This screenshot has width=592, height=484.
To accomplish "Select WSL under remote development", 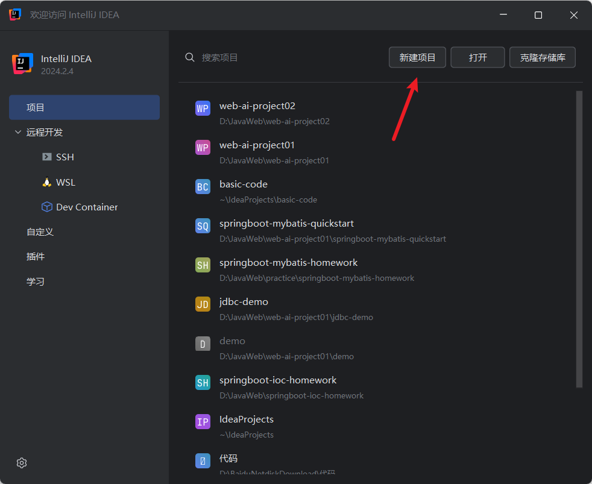I will tap(66, 183).
